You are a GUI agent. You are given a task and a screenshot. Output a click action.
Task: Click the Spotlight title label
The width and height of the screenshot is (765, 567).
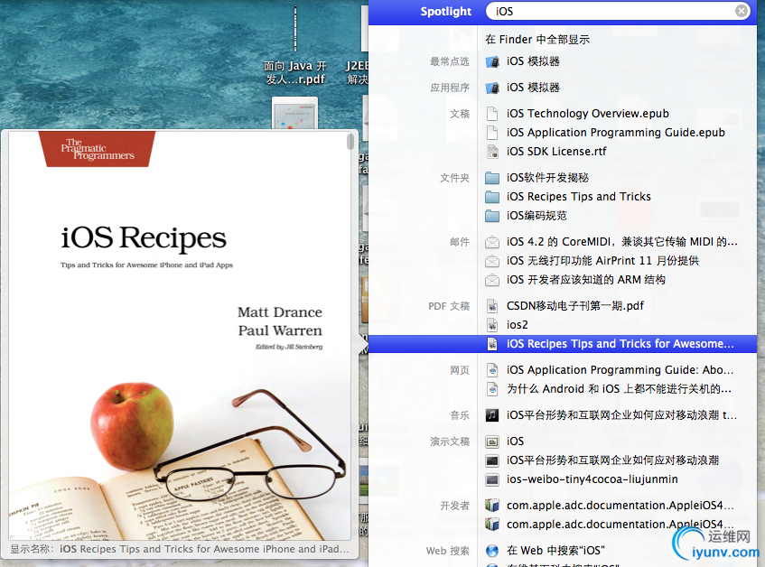coord(446,11)
